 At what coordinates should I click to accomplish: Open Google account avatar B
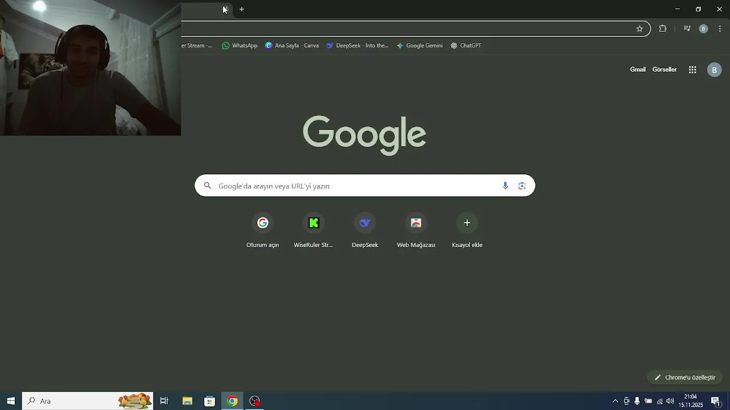714,70
